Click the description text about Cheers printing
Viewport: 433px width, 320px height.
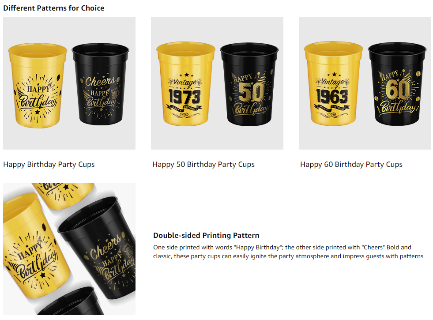tap(288, 252)
